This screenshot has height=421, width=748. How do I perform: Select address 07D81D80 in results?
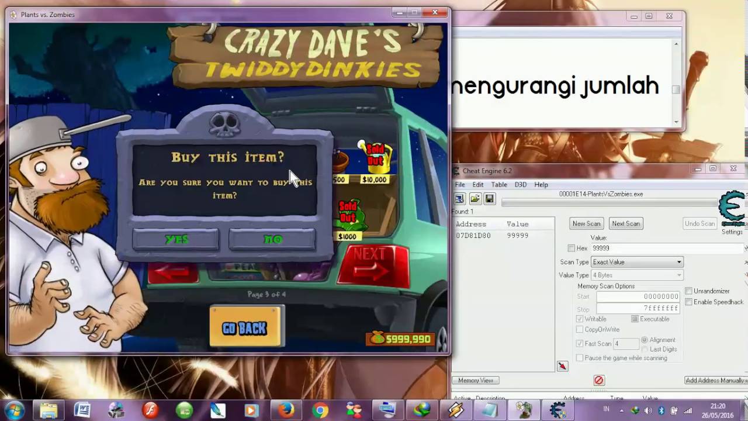click(473, 236)
